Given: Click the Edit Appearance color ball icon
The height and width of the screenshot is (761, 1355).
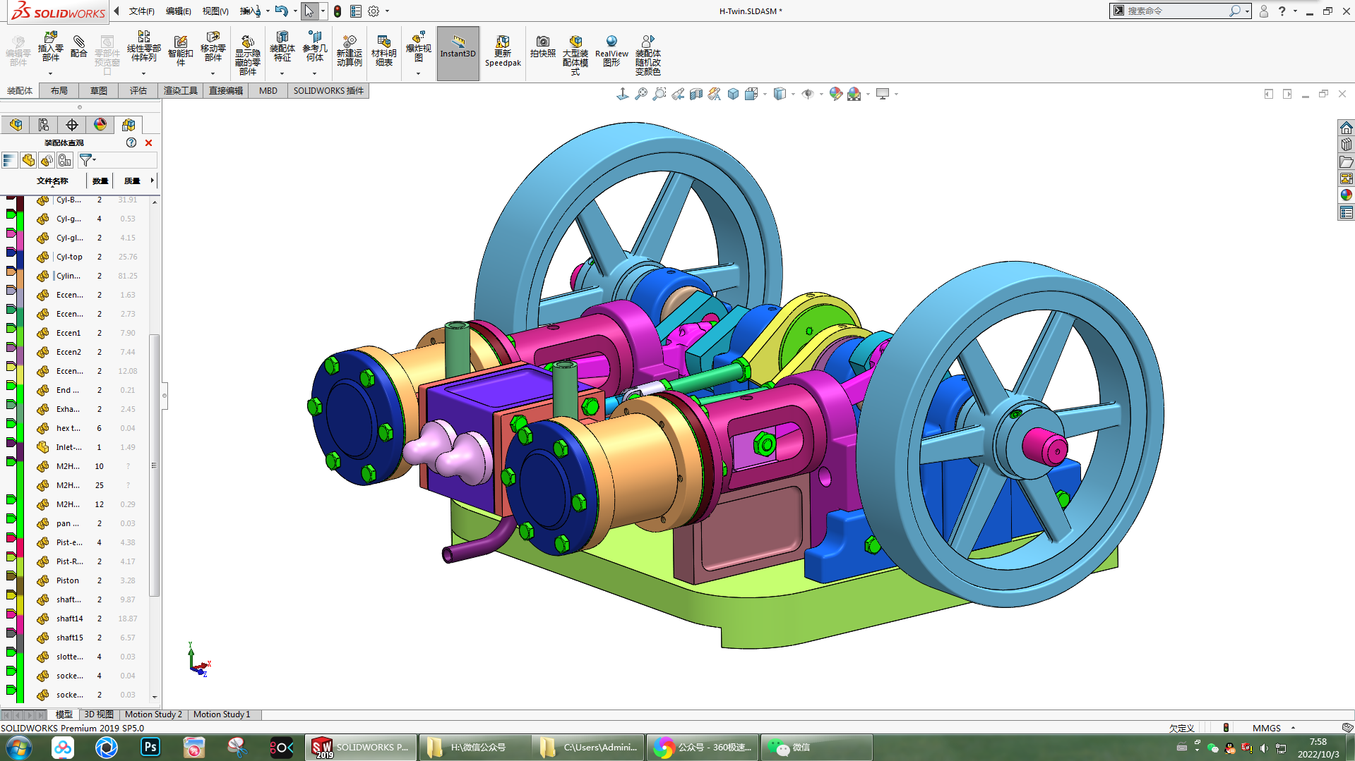Looking at the screenshot, I should point(835,94).
